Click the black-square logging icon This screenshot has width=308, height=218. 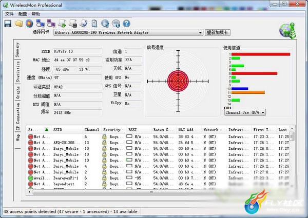click(x=73, y=24)
